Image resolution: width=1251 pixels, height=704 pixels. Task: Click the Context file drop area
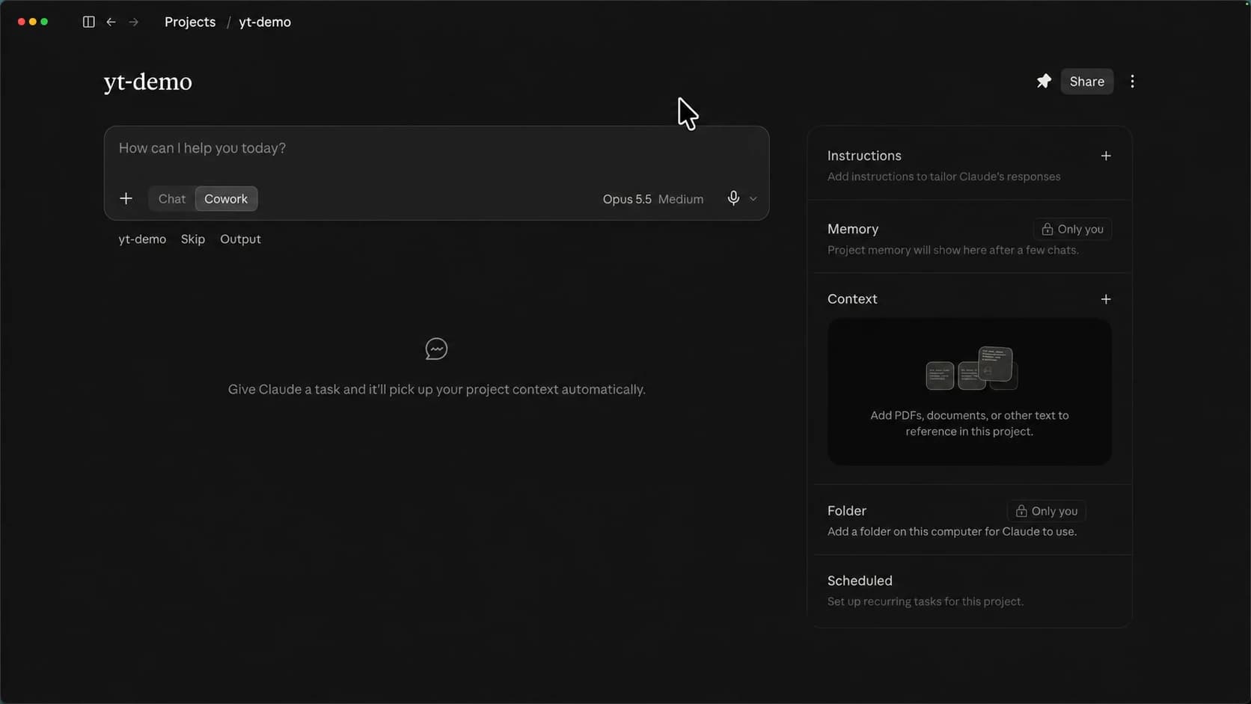(x=969, y=391)
